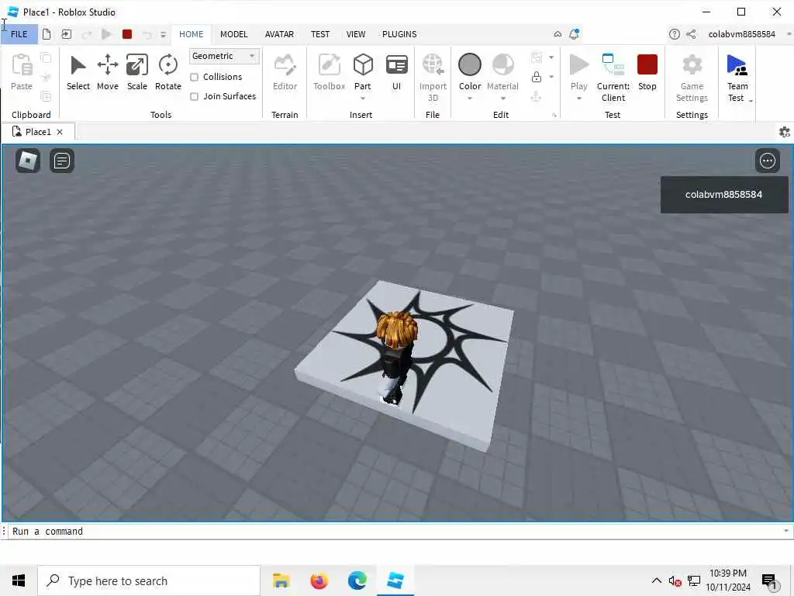Click the Windows search box
Screen dimensions: 794x596
[x=149, y=580]
